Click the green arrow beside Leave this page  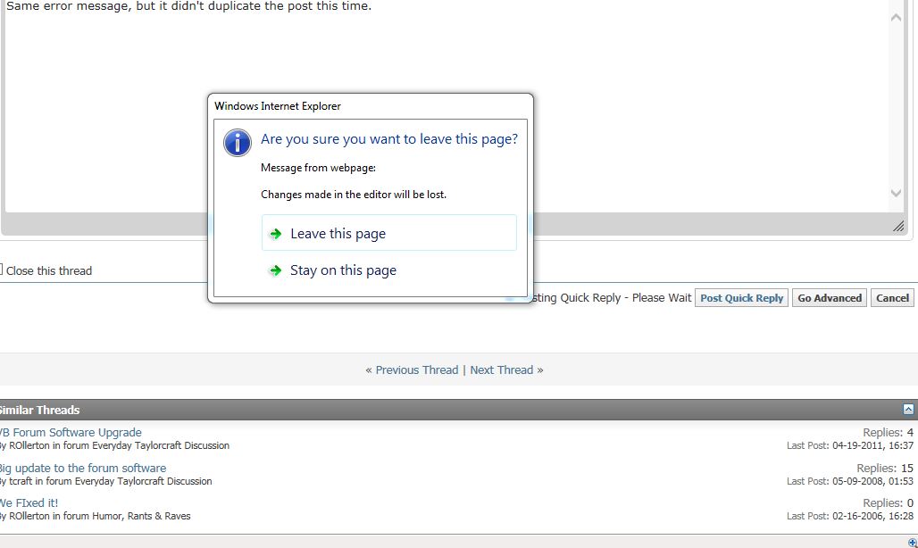(274, 234)
